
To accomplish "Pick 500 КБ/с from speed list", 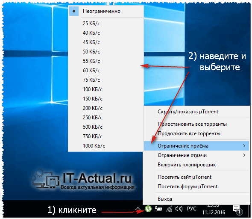I will (x=106, y=127).
